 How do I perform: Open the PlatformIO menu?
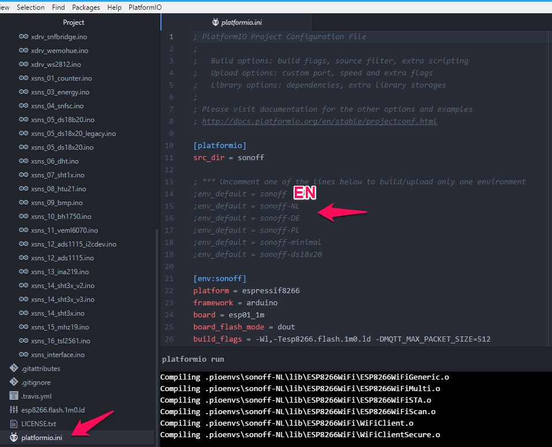[145, 7]
